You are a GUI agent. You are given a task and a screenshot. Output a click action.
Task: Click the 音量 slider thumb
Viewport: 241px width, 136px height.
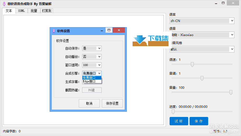pyautogui.click(x=231, y=92)
